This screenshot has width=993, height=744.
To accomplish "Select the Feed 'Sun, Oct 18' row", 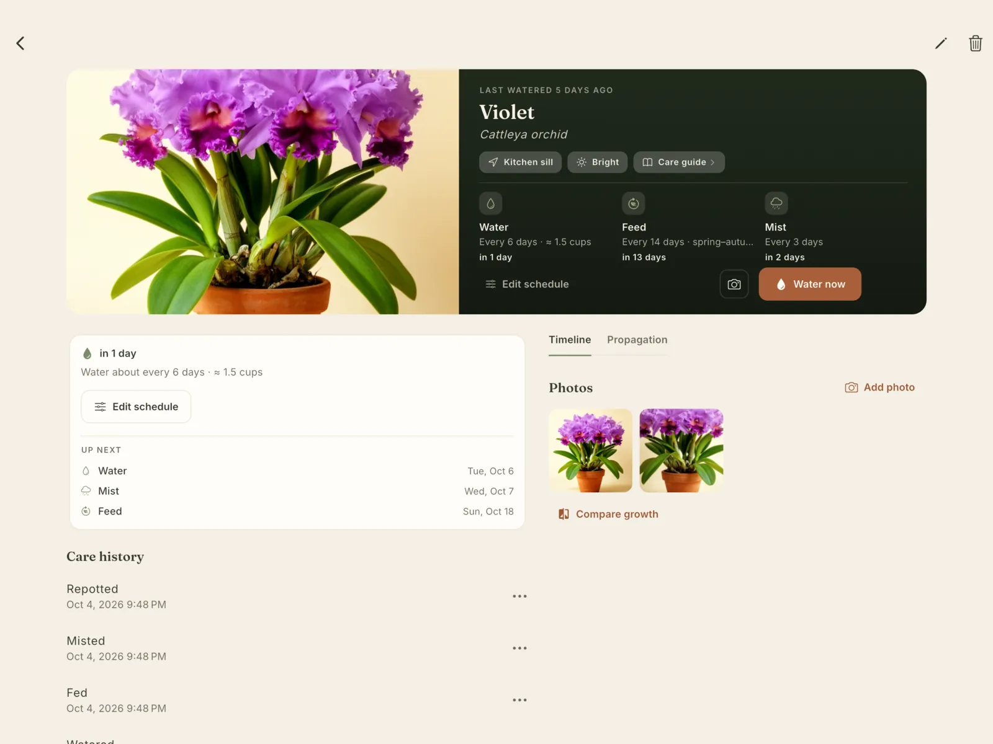I will click(x=297, y=511).
